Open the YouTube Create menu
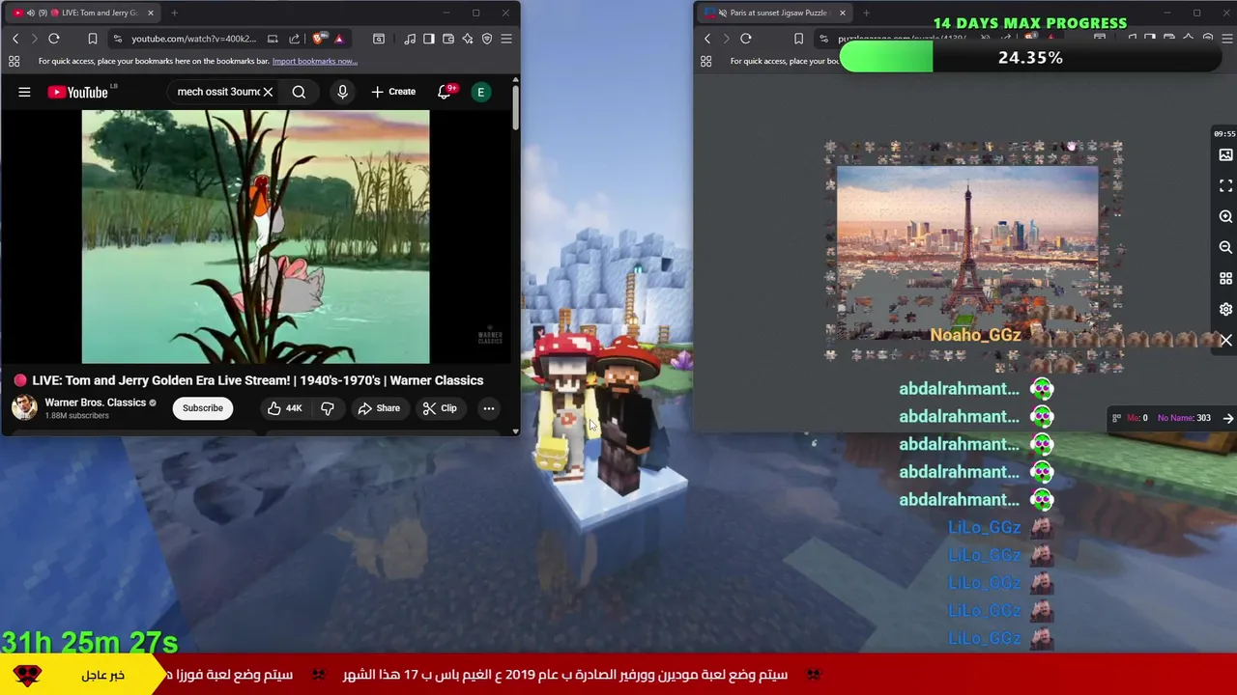The image size is (1237, 695). pos(393,92)
